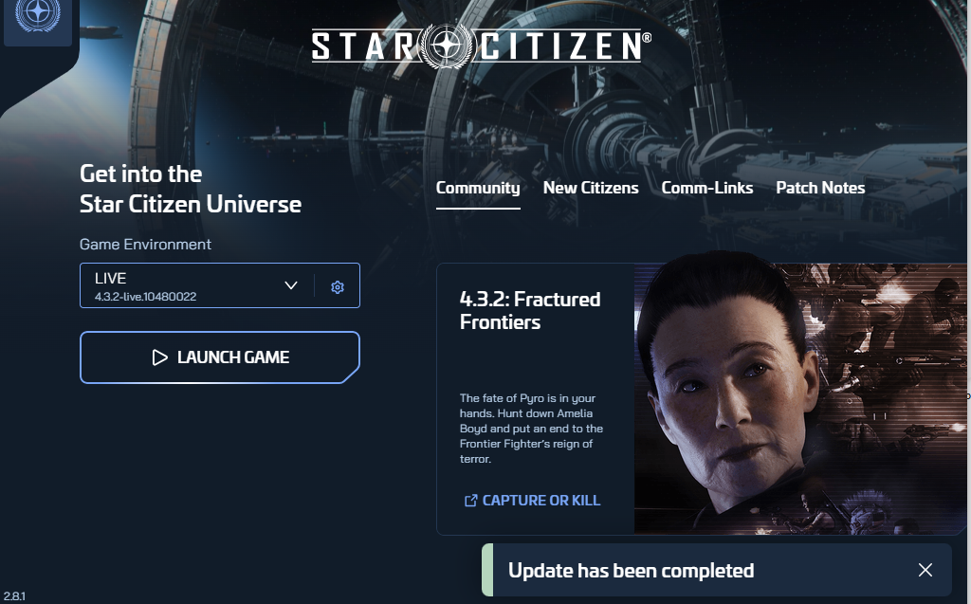The image size is (971, 604).
Task: Expand the LIVE environment chevron arrow
Action: pos(291,285)
